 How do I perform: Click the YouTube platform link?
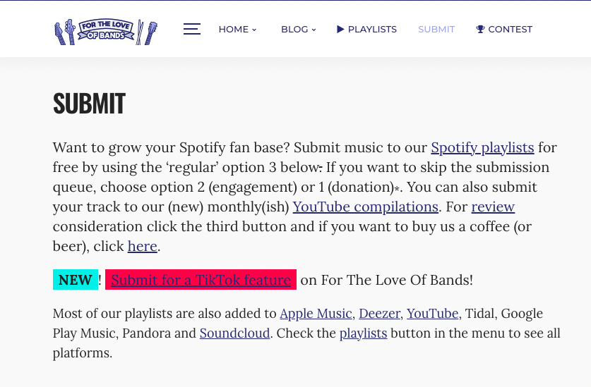tap(432, 313)
